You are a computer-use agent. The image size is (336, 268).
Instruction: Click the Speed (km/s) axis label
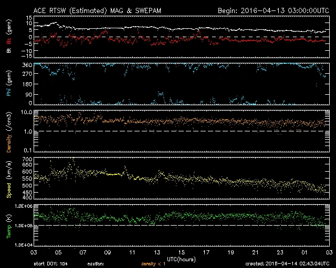tap(7, 179)
